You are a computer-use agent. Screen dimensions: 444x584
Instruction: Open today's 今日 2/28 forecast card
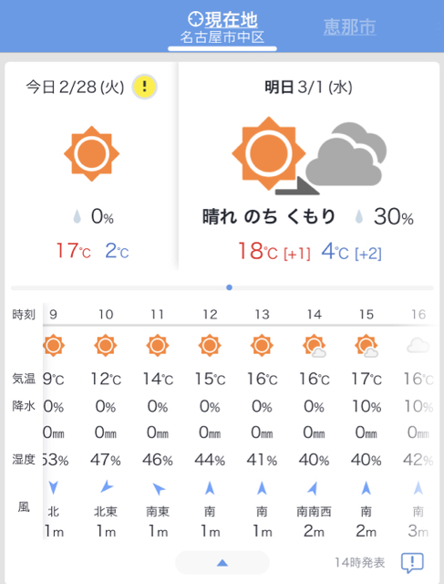[91, 166]
